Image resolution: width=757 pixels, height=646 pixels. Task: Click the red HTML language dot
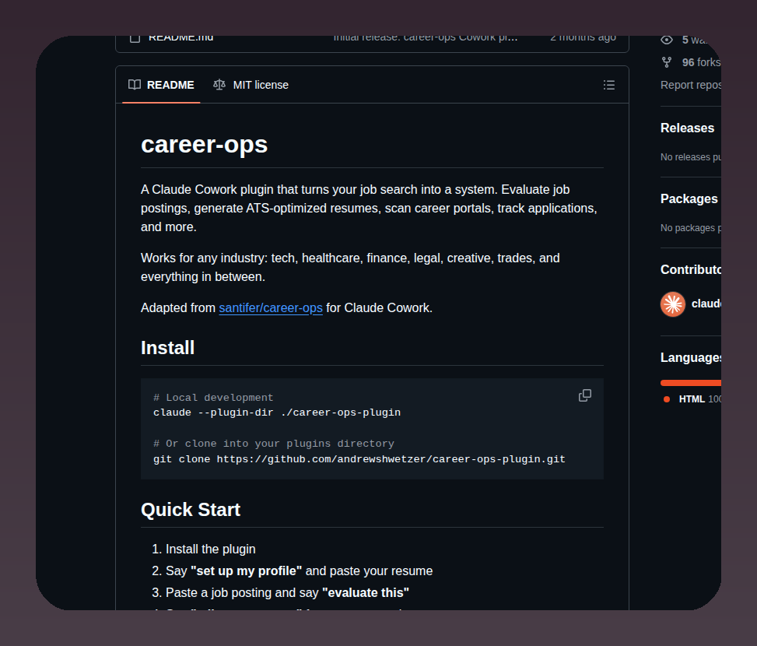pyautogui.click(x=667, y=399)
